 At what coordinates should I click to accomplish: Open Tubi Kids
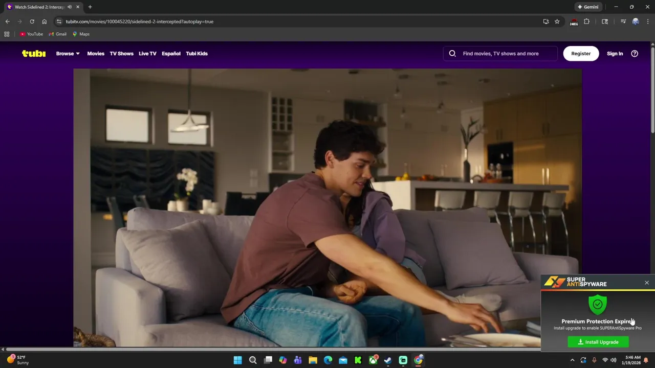[196, 53]
